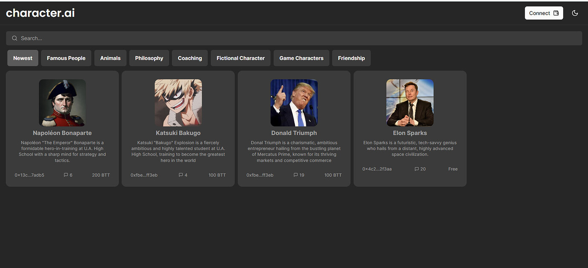
Task: Click the 100 BTT price on Katsuki Bakugo card
Action: pos(217,175)
